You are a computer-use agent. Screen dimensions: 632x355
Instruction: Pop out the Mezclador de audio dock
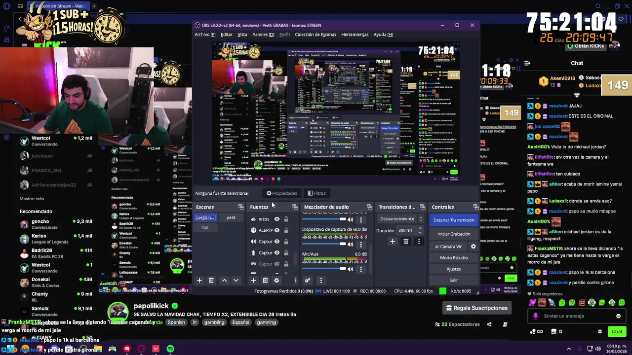[369, 207]
